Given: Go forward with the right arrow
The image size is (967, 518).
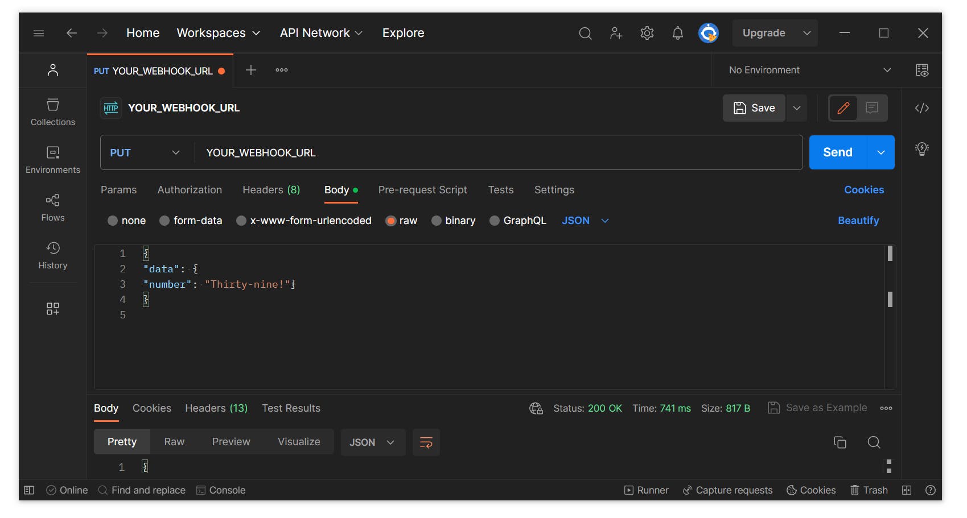Looking at the screenshot, I should pyautogui.click(x=102, y=33).
